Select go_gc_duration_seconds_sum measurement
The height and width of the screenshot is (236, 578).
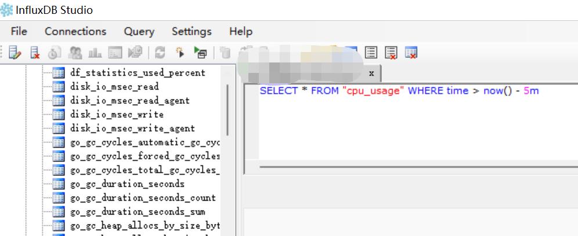(x=138, y=212)
